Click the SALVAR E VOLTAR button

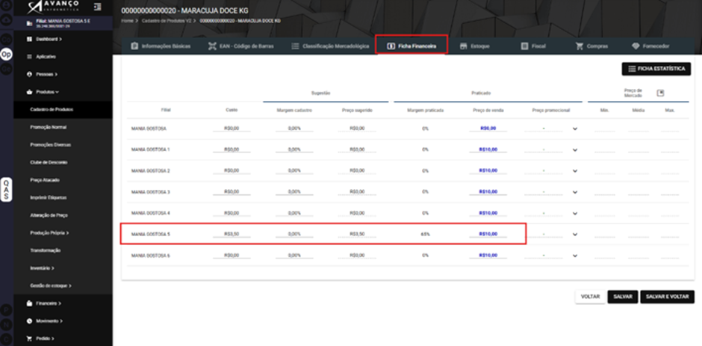667,297
